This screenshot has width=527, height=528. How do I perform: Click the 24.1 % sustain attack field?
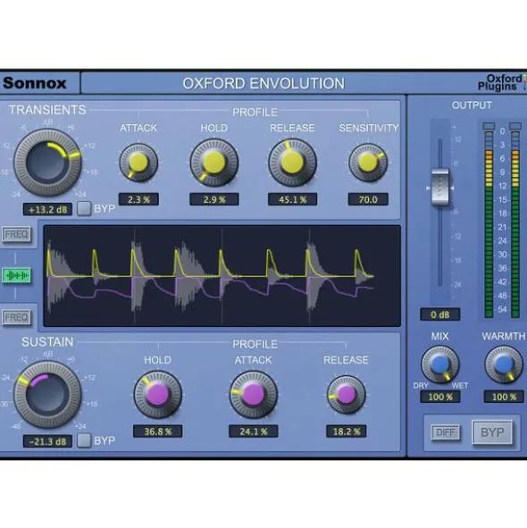[254, 432]
